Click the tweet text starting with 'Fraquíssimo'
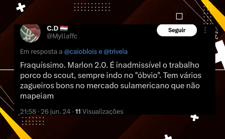Viewport: 225px width, 139px height. tap(111, 80)
